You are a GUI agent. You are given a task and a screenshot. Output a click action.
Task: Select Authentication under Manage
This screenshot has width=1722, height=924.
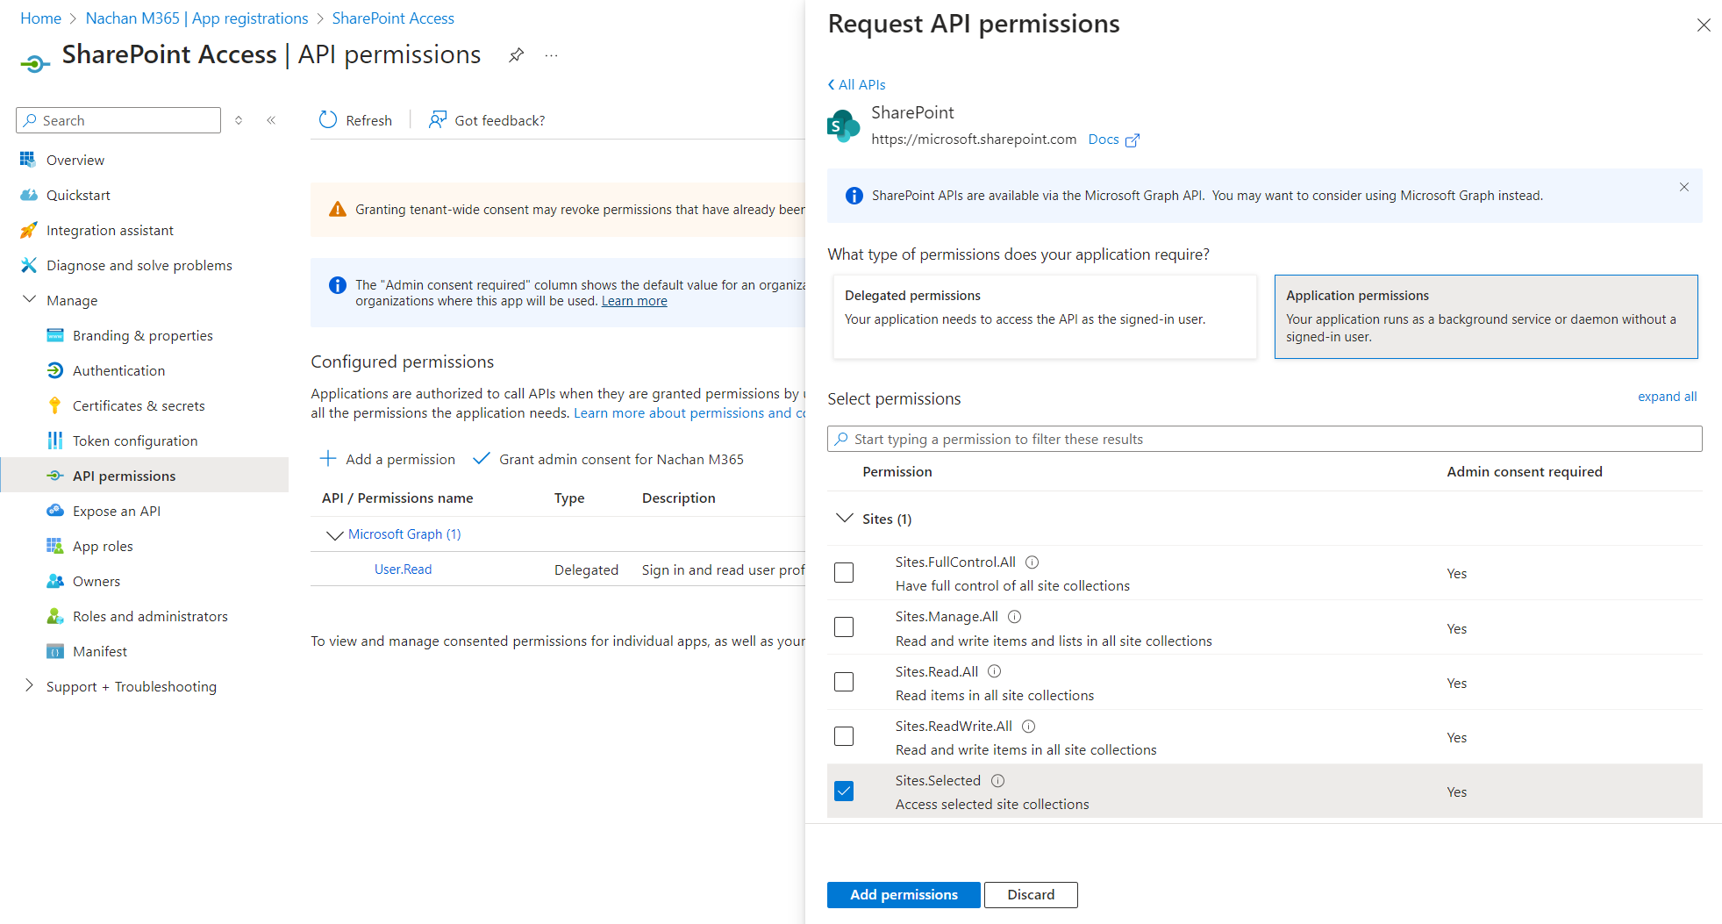(118, 370)
